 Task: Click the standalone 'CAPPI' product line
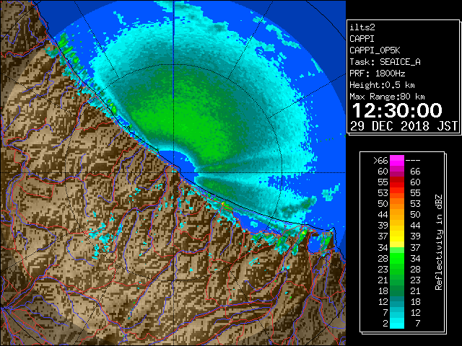tap(362, 39)
